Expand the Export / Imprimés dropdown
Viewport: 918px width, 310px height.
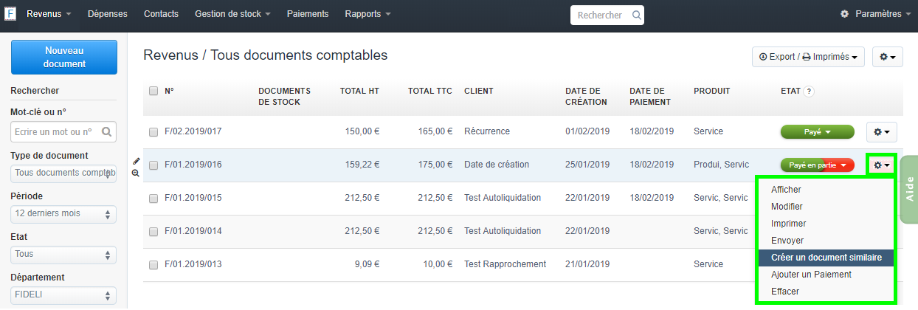tap(807, 57)
